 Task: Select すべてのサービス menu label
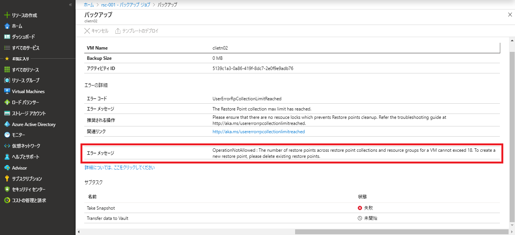tap(26, 48)
